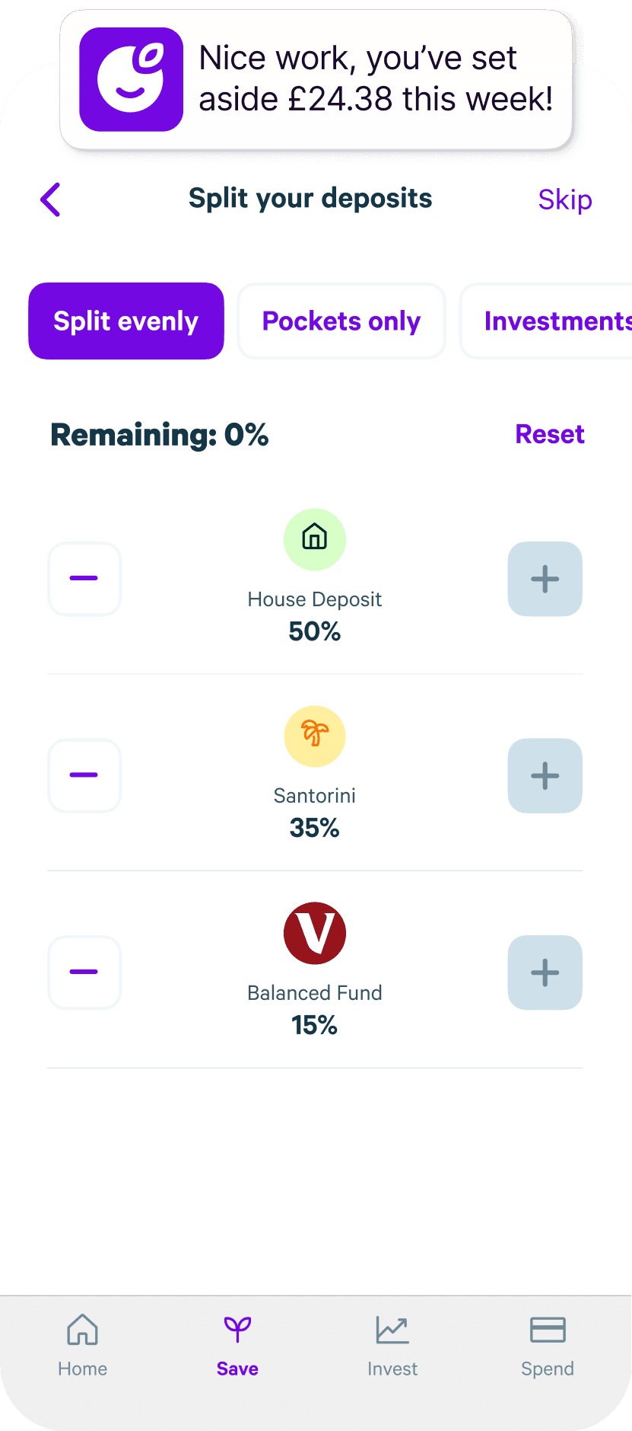Choose the Split evenly option
The height and width of the screenshot is (1431, 632).
click(x=126, y=321)
